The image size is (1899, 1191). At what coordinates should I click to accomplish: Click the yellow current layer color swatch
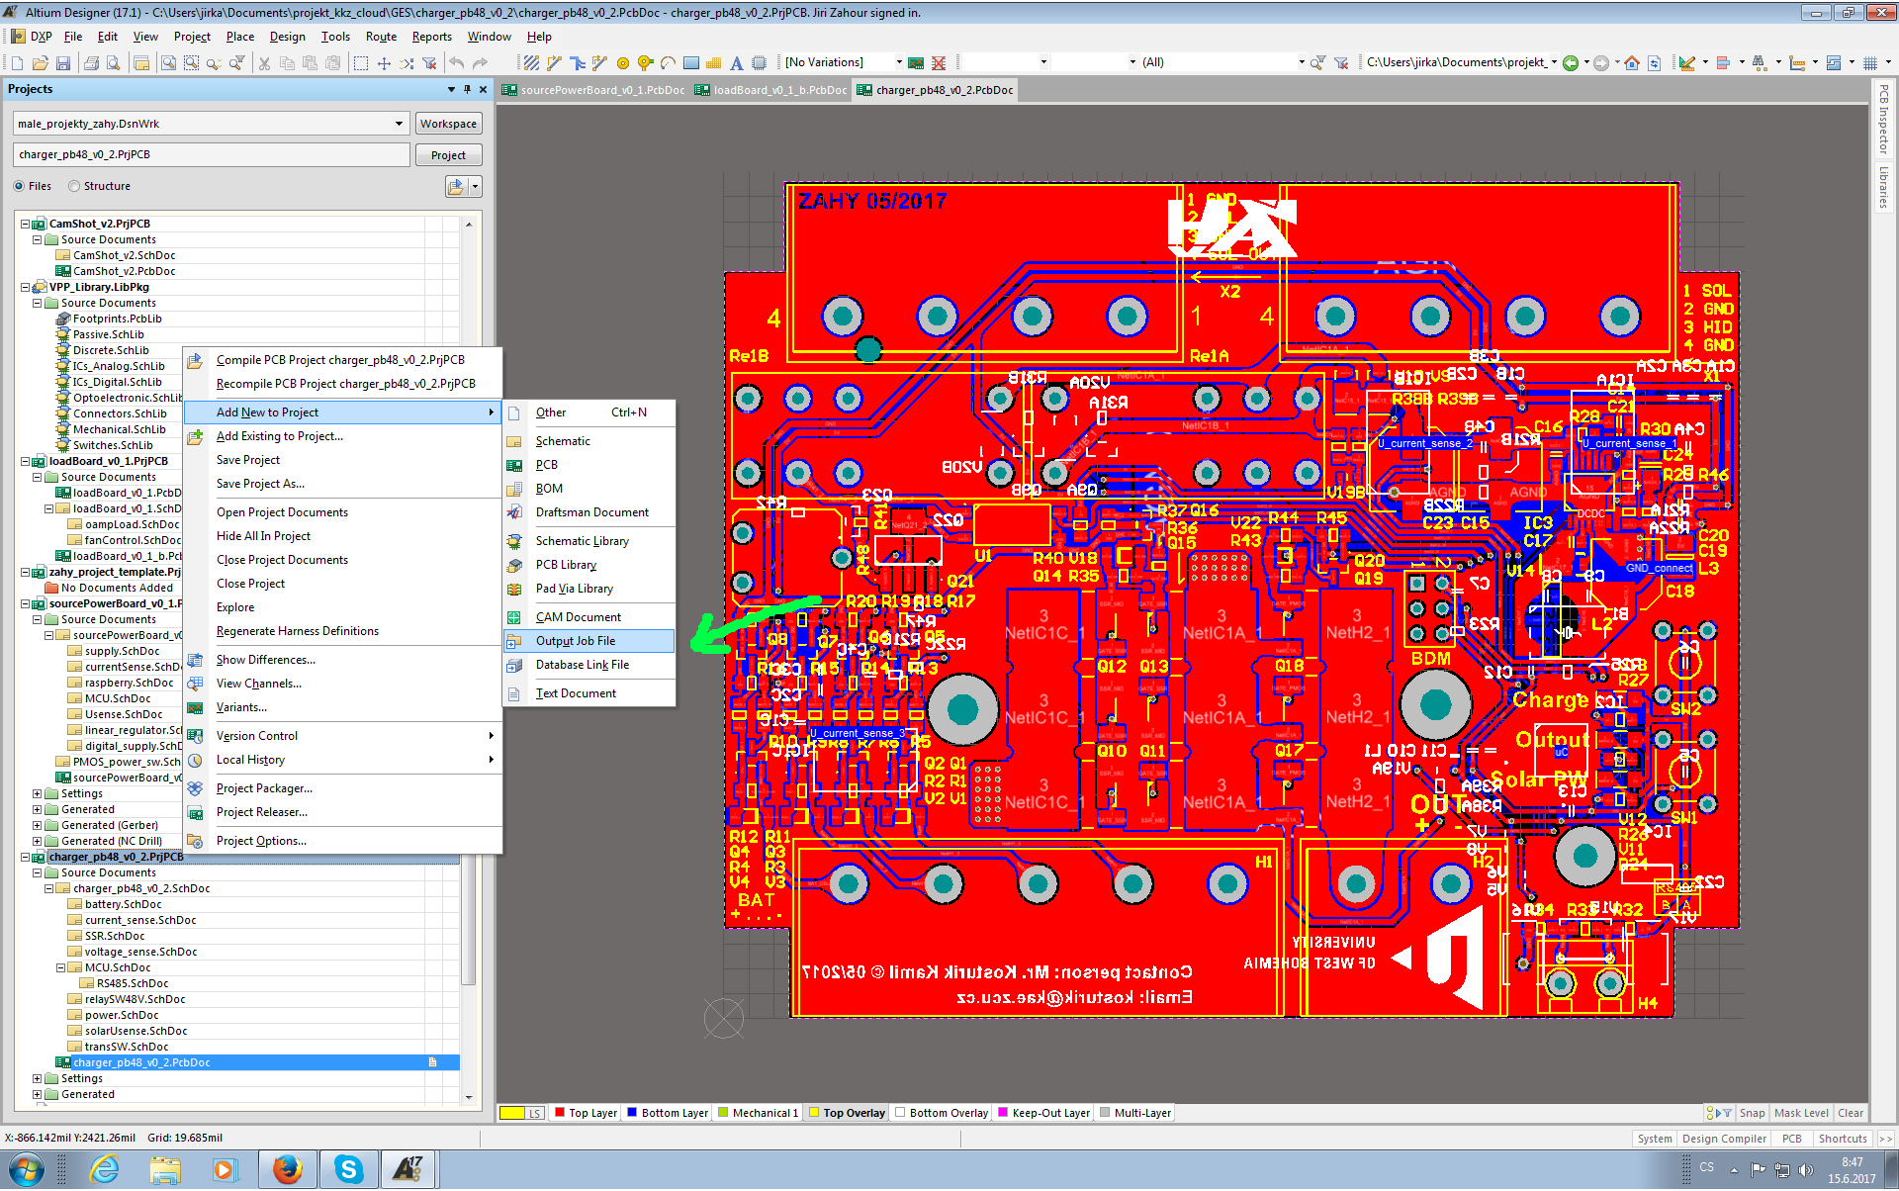click(511, 1113)
